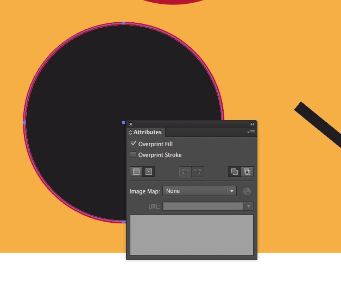The width and height of the screenshot is (341, 295).
Task: Click the Reverse Path Direction Off icon
Action: 185,172
